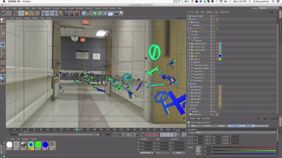Switch to the MoGraph Cache tab

[x=262, y=126]
